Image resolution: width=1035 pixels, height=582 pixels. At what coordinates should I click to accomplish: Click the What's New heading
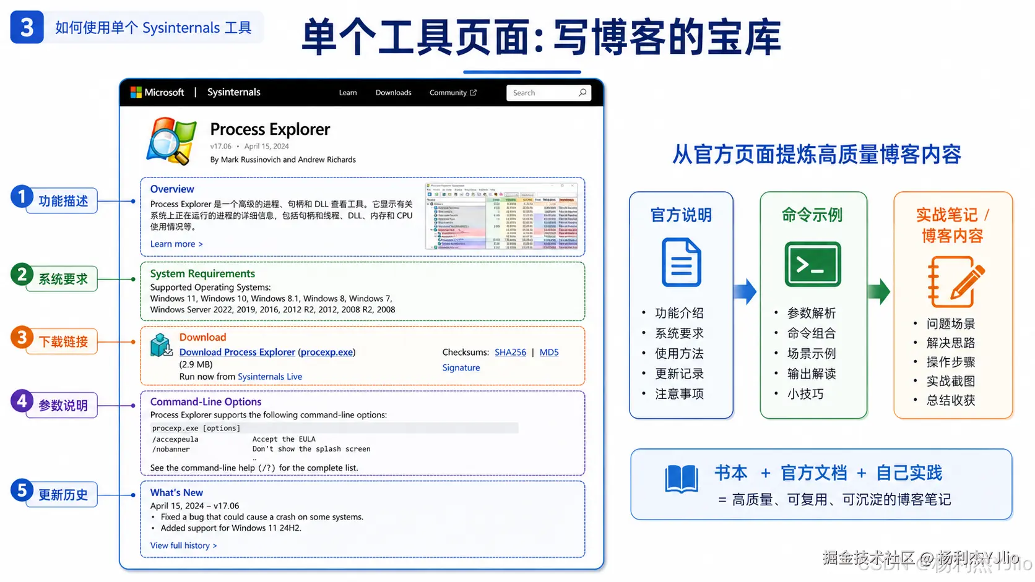[x=176, y=493]
